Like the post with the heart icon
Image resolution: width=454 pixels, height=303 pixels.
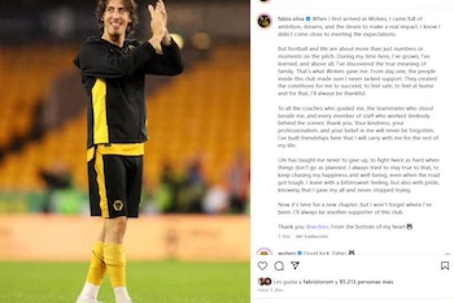click(x=262, y=266)
